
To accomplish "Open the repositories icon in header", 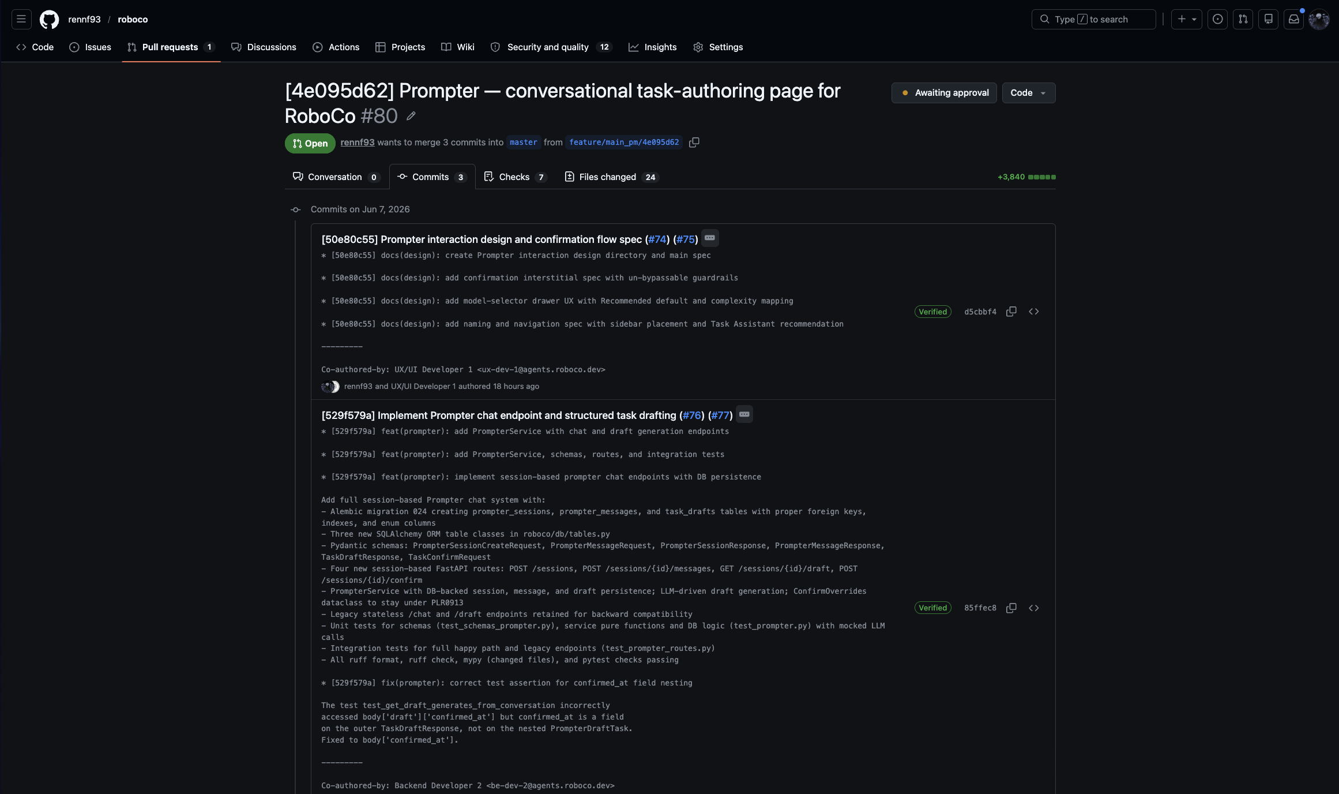I will [x=1268, y=19].
